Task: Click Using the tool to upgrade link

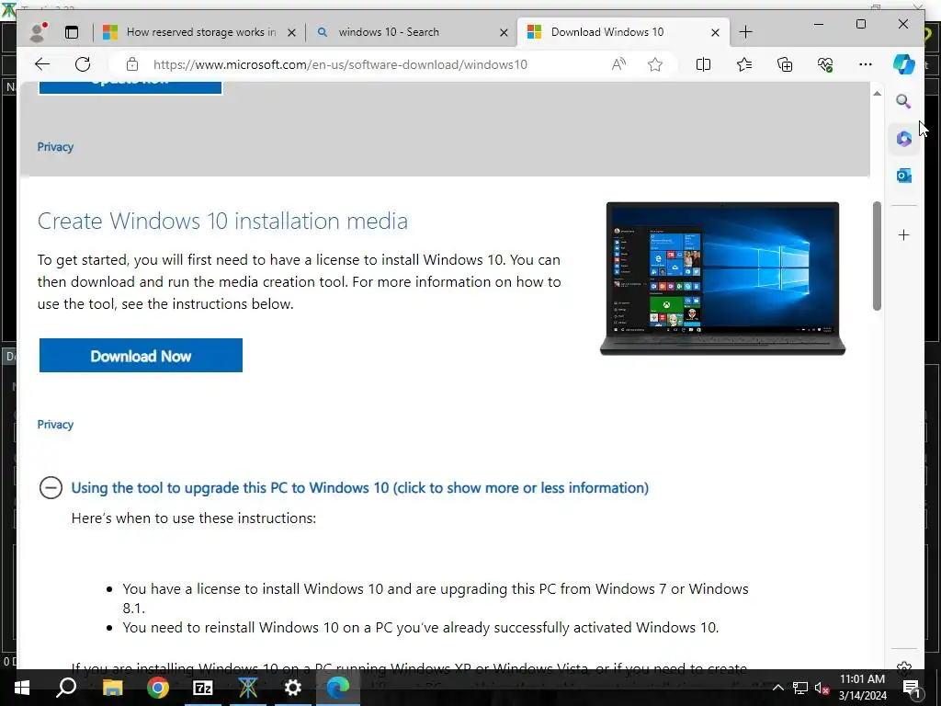Action: click(x=360, y=487)
